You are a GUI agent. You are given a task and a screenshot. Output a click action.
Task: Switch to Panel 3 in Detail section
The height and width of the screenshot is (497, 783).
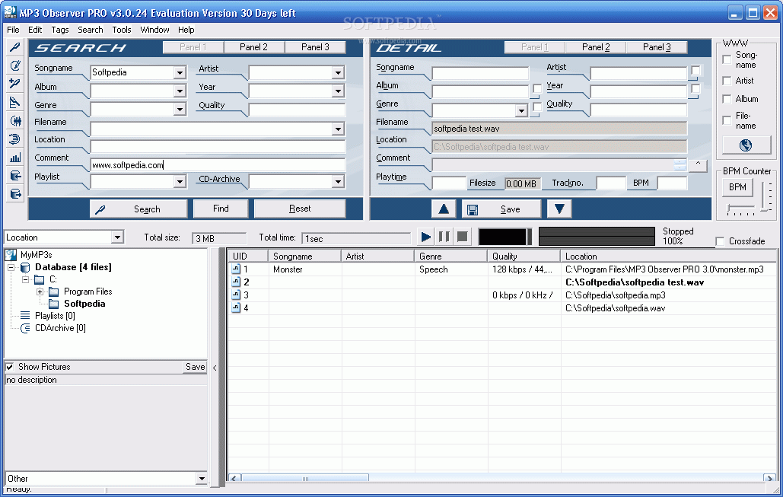click(x=657, y=47)
